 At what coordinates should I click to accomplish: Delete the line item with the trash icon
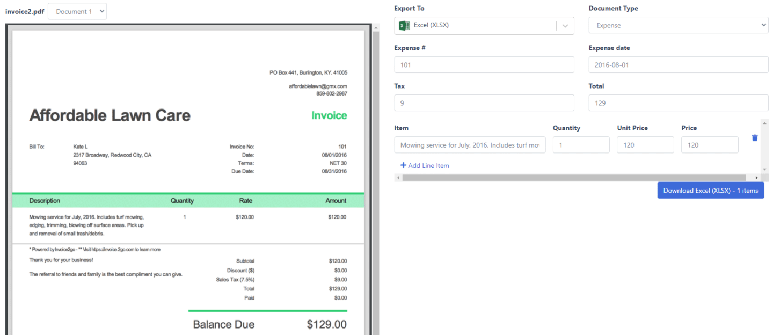point(754,137)
